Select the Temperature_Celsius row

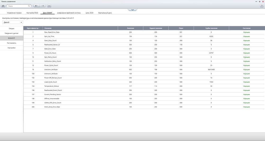point(144,86)
